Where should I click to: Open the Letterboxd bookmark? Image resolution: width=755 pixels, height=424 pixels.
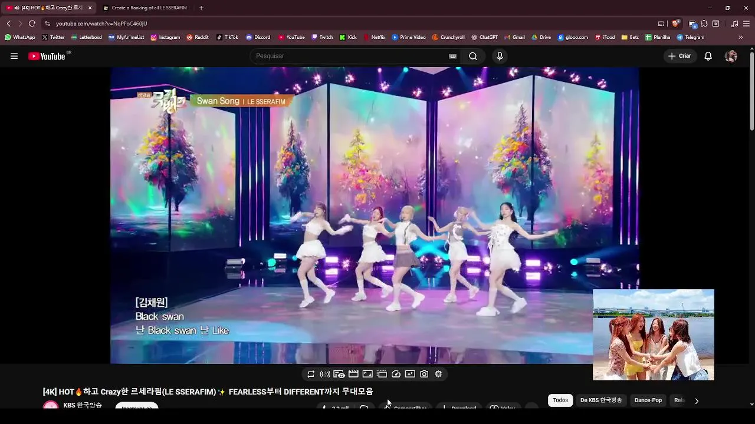tap(86, 37)
